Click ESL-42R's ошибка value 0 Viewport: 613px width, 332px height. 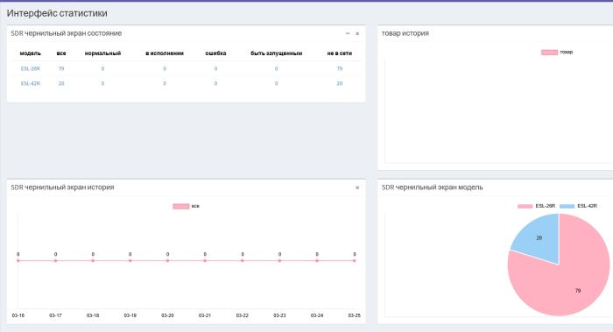click(x=215, y=83)
